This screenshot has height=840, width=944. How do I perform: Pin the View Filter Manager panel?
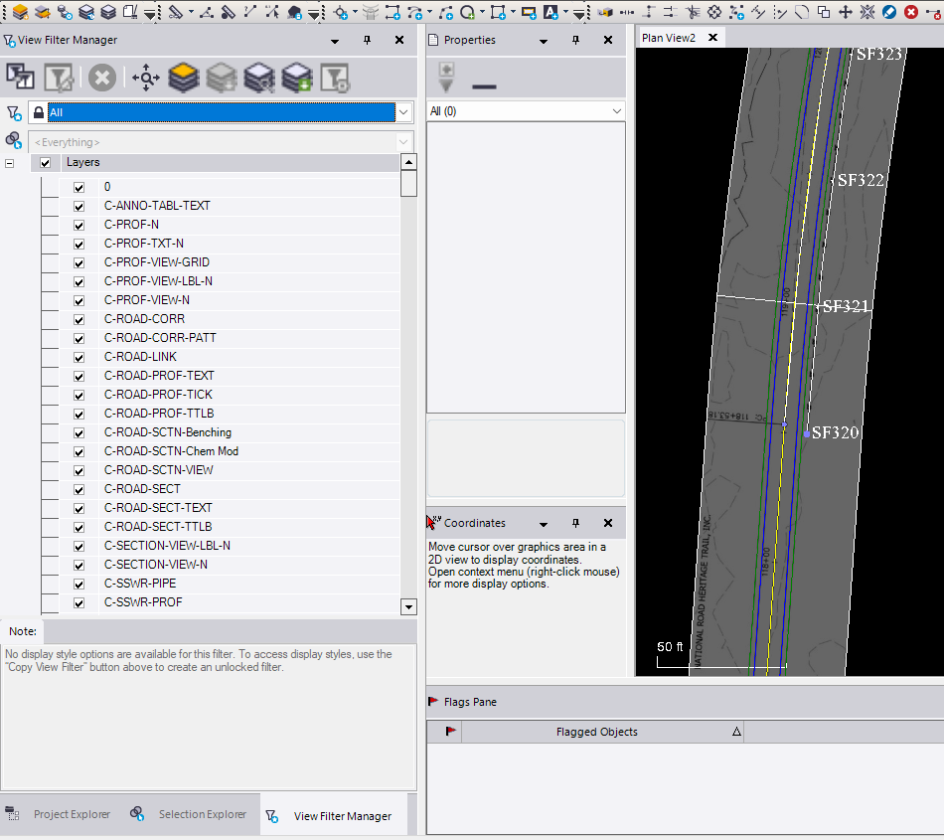pyautogui.click(x=367, y=40)
